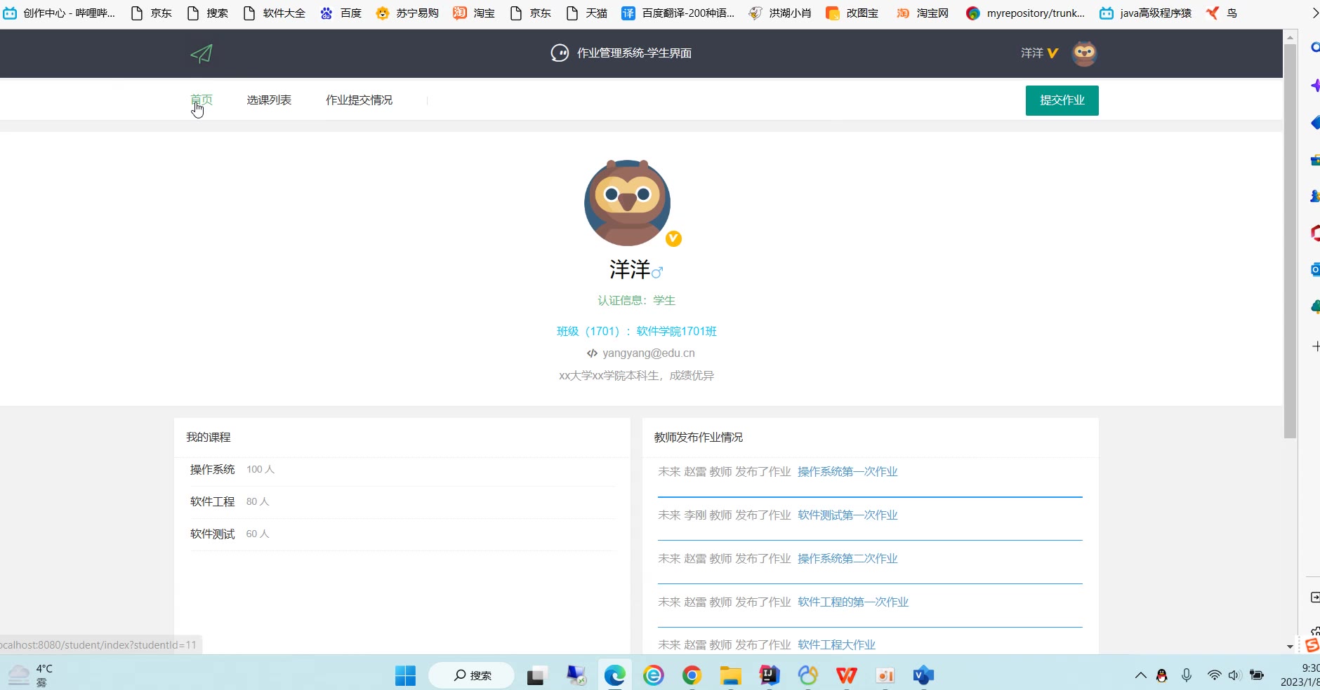This screenshot has height=690, width=1320.
Task: Click the green 提交作业 button
Action: [x=1062, y=100]
